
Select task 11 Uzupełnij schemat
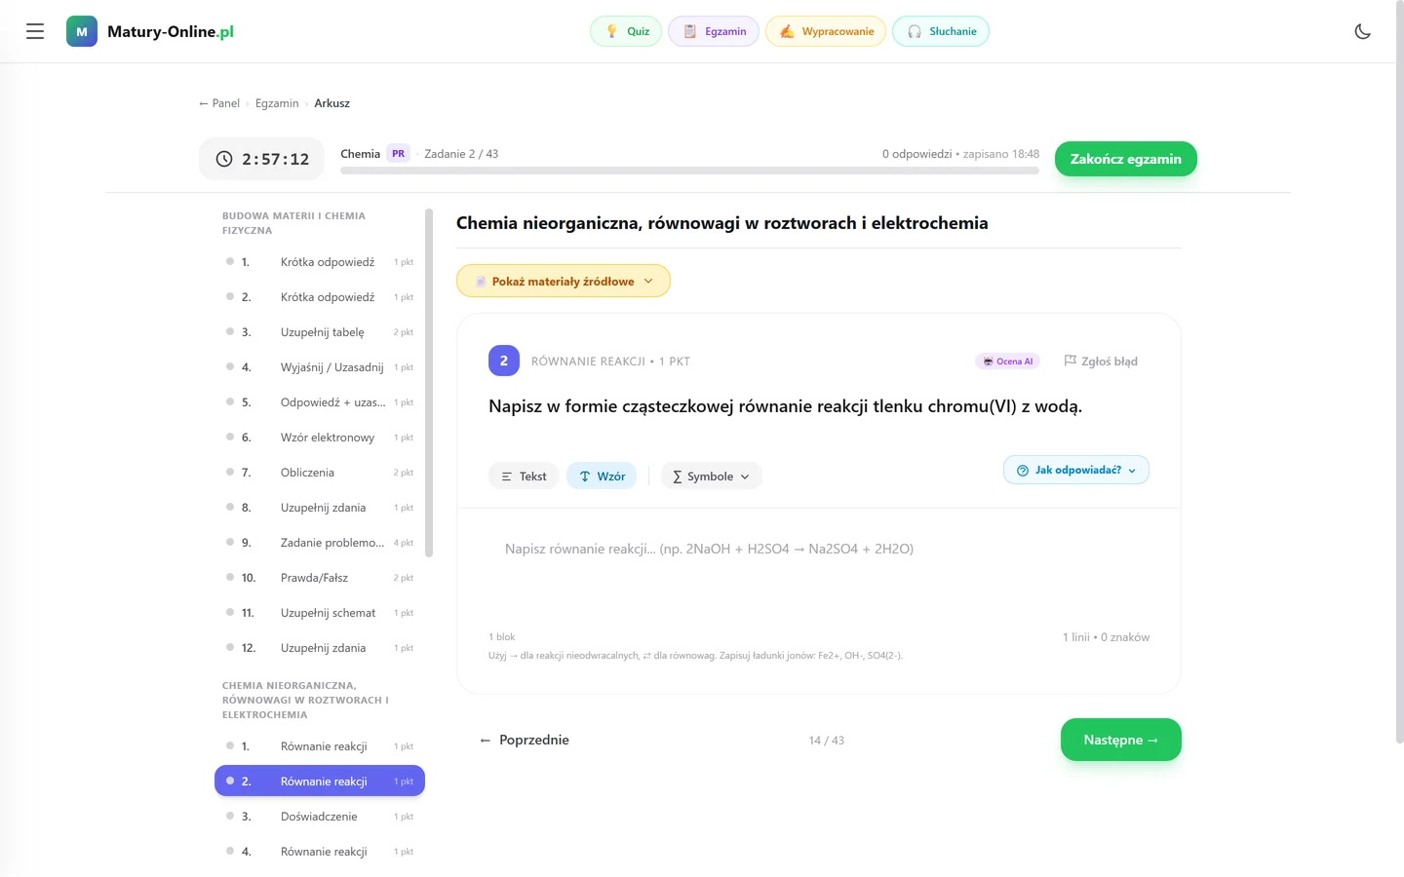(320, 613)
